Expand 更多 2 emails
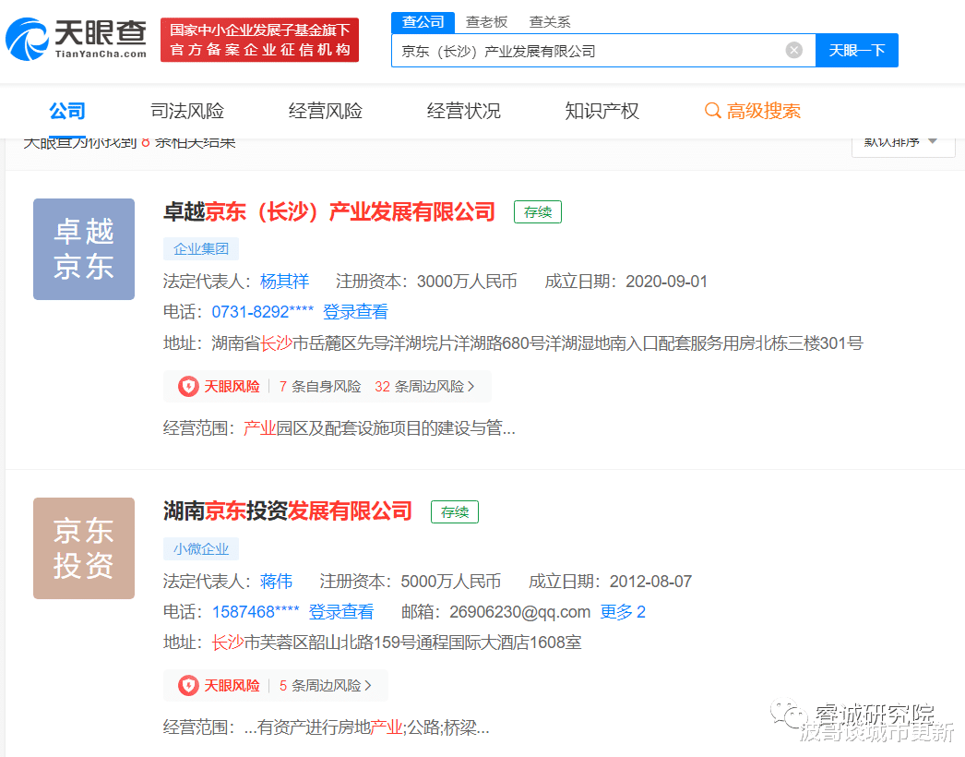 [623, 612]
